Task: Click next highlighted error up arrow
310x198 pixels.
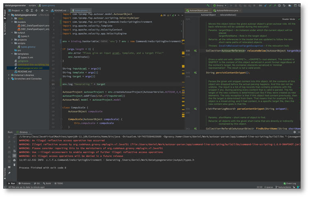Action: pyautogui.click(x=178, y=15)
